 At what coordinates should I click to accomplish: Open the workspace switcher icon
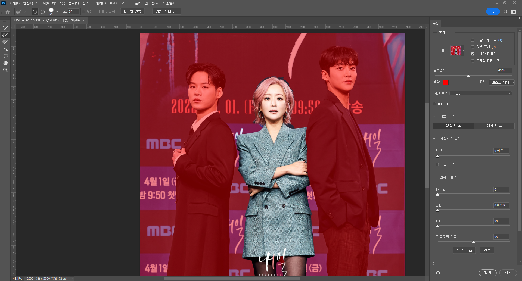(x=514, y=12)
